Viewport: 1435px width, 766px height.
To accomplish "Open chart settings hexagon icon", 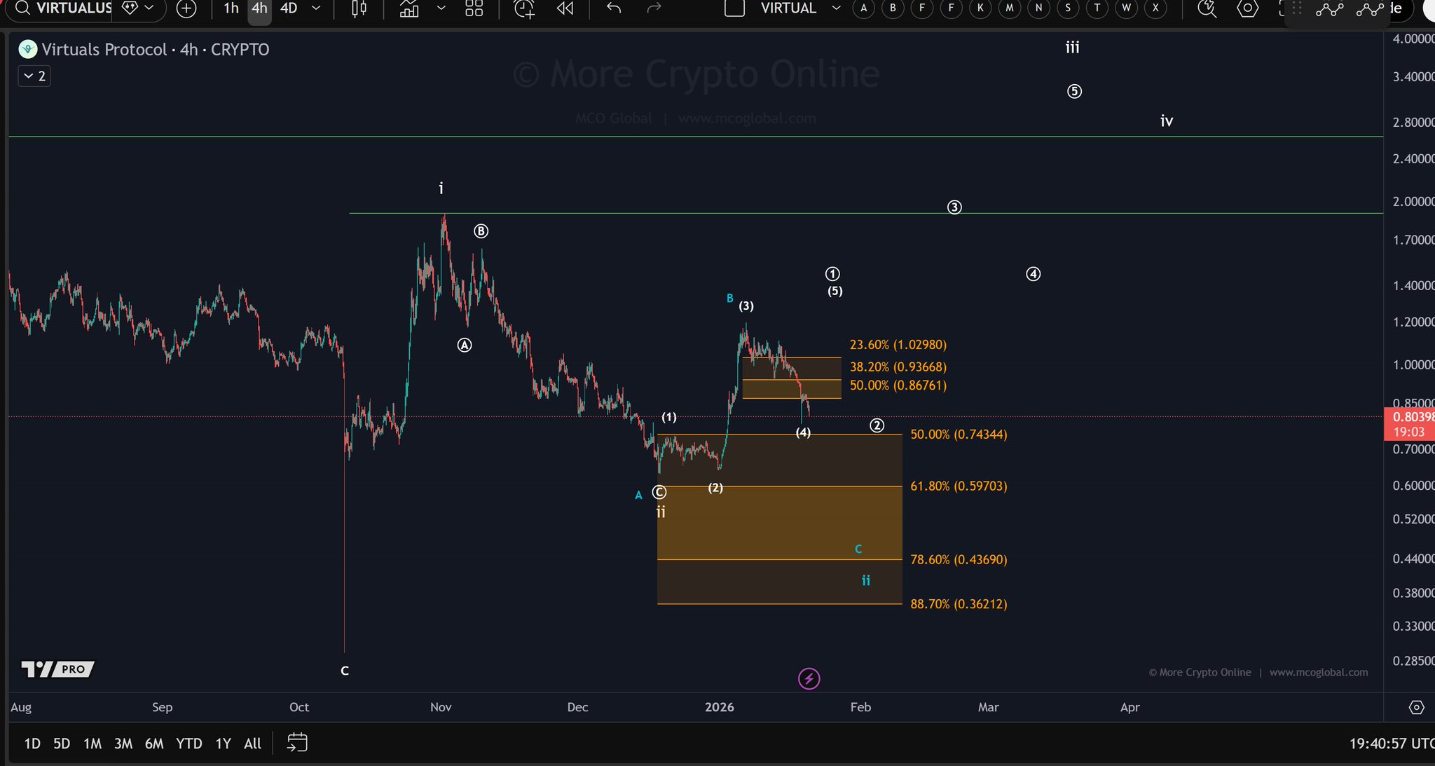I will [x=1247, y=8].
